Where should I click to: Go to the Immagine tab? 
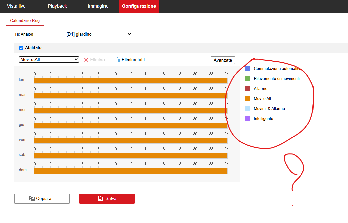98,6
